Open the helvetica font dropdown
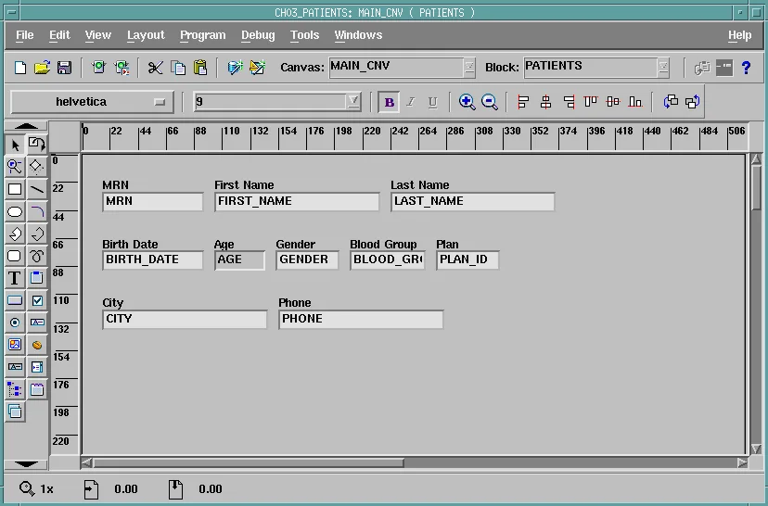 [x=92, y=102]
